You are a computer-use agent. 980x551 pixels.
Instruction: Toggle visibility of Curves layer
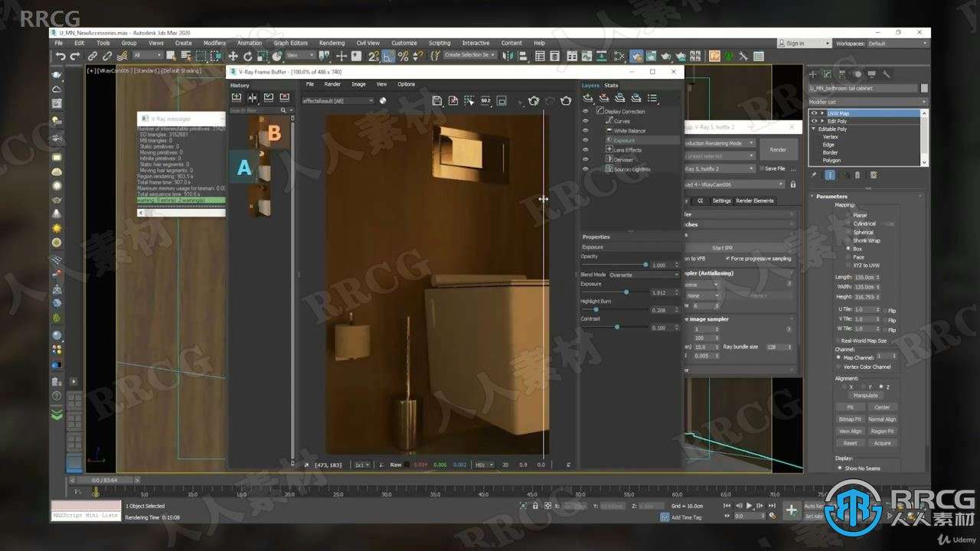click(x=586, y=121)
